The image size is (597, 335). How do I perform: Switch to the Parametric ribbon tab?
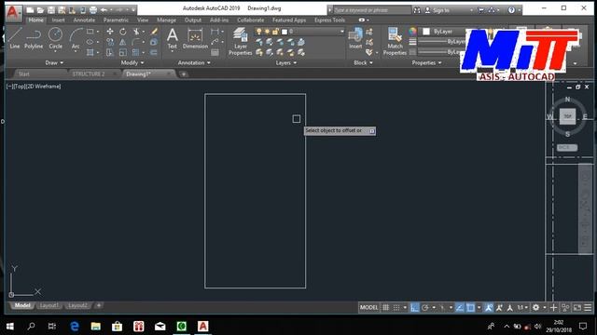(116, 20)
